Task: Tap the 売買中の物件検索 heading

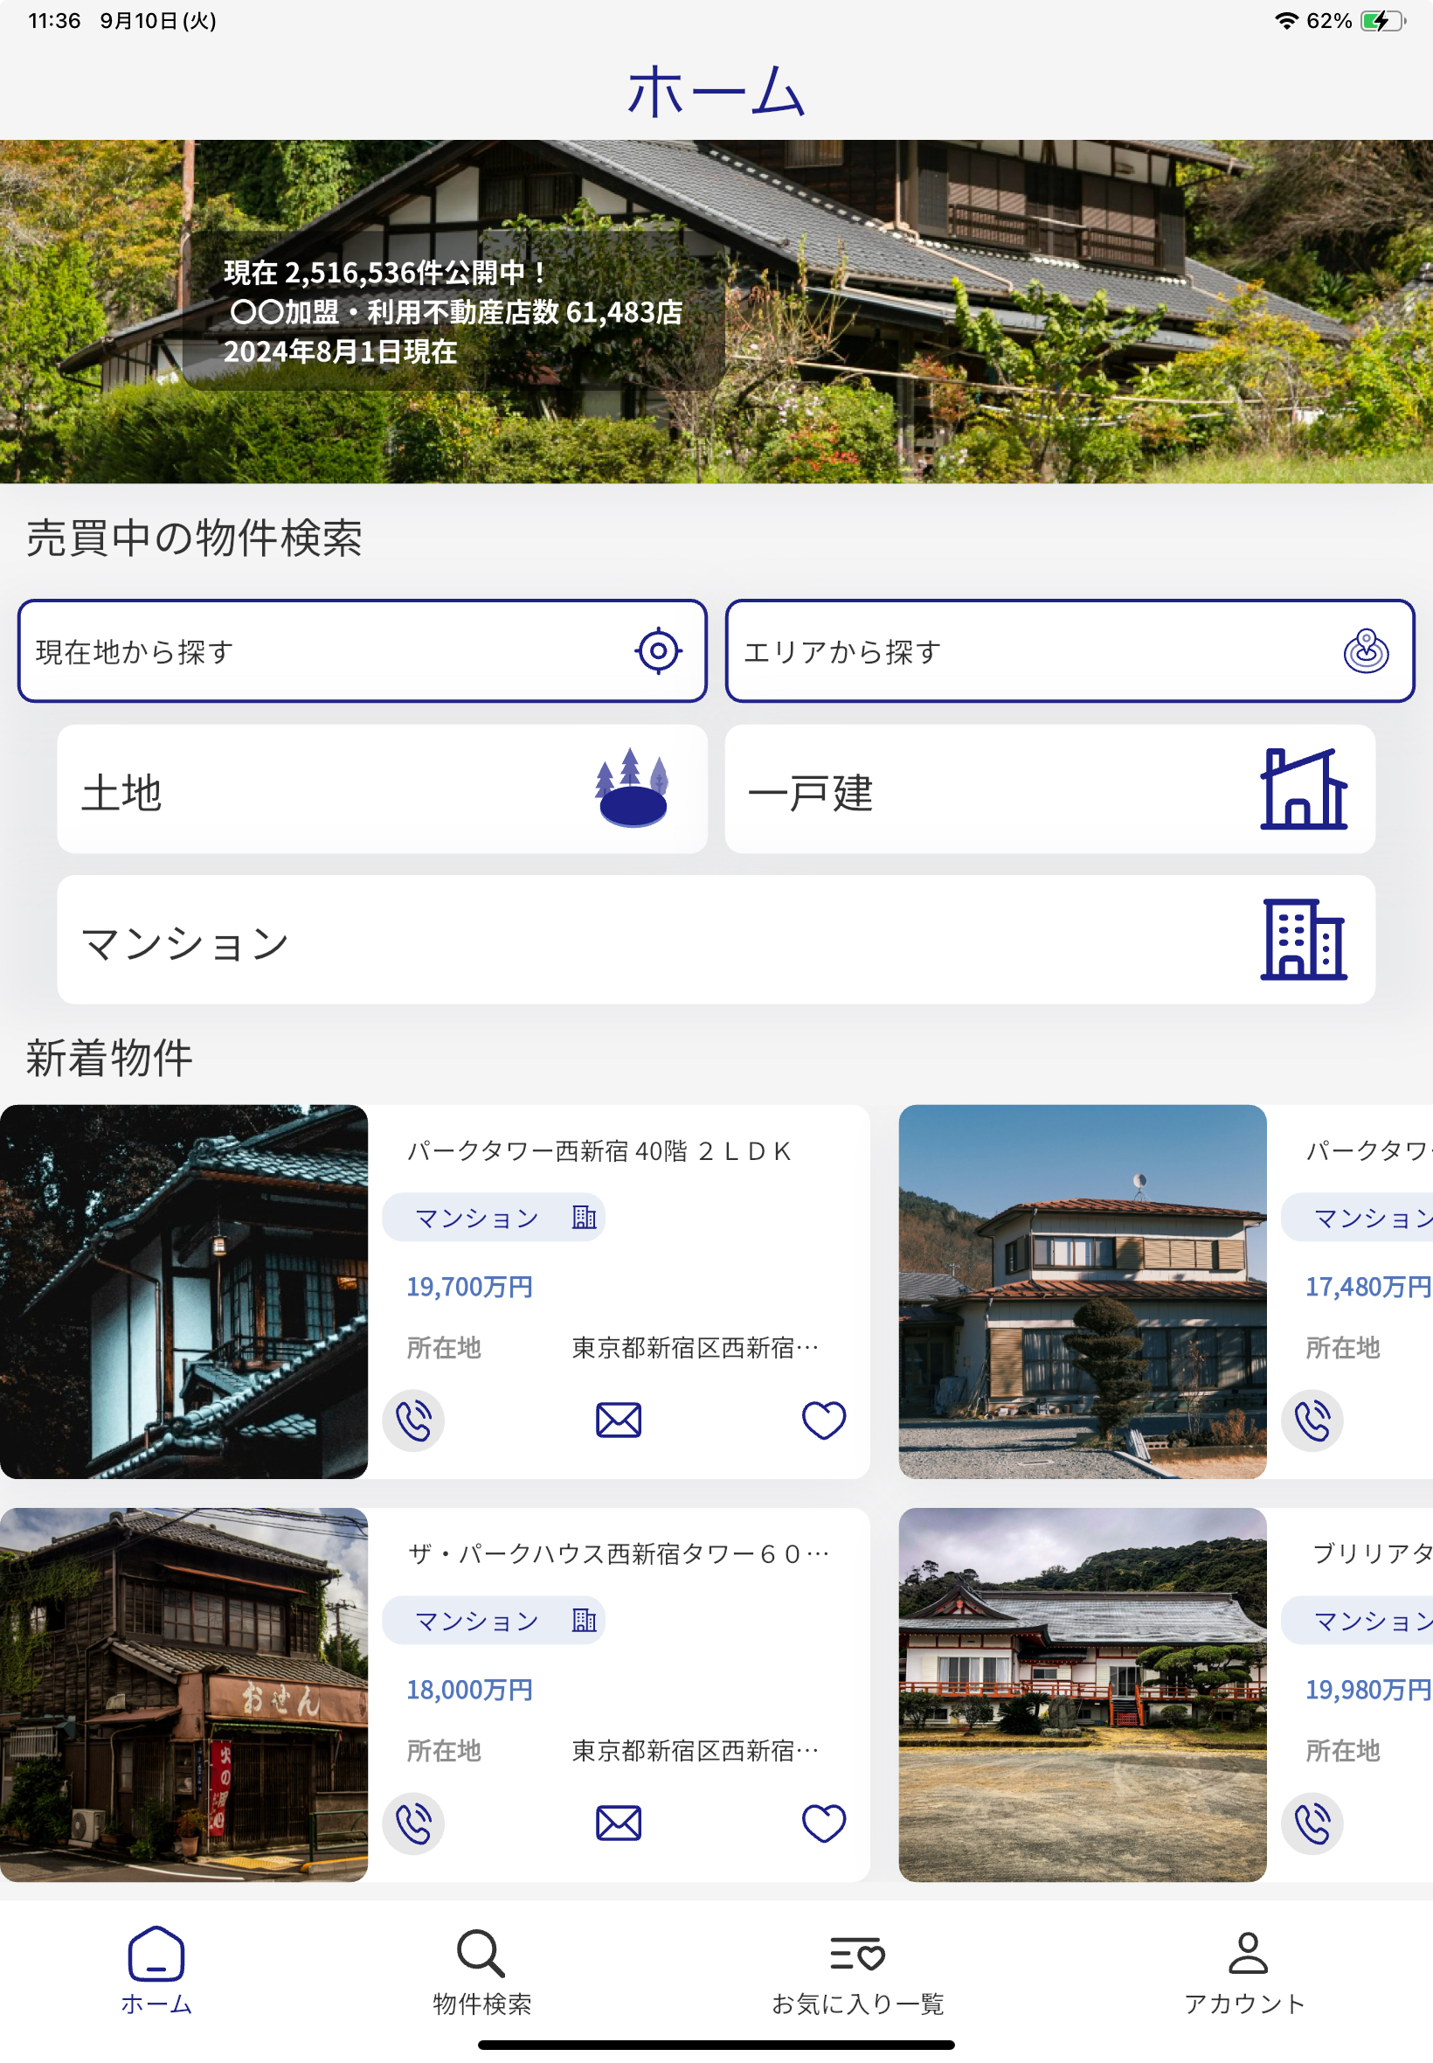Action: [x=194, y=538]
